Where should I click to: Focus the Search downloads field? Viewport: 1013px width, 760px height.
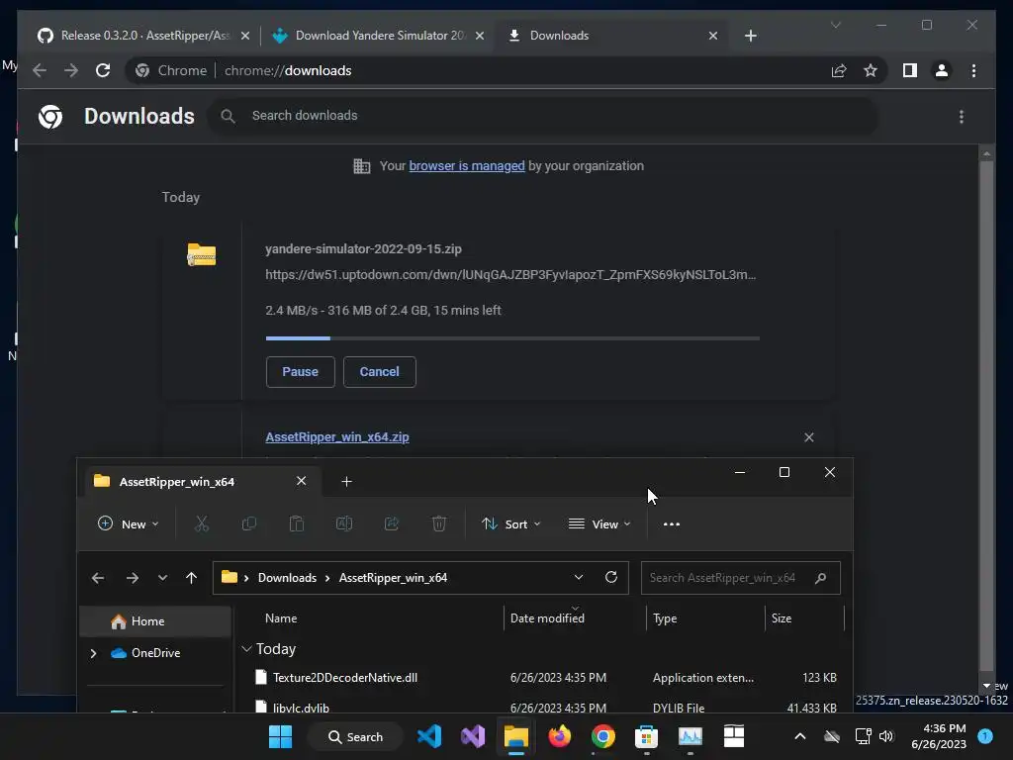541,116
